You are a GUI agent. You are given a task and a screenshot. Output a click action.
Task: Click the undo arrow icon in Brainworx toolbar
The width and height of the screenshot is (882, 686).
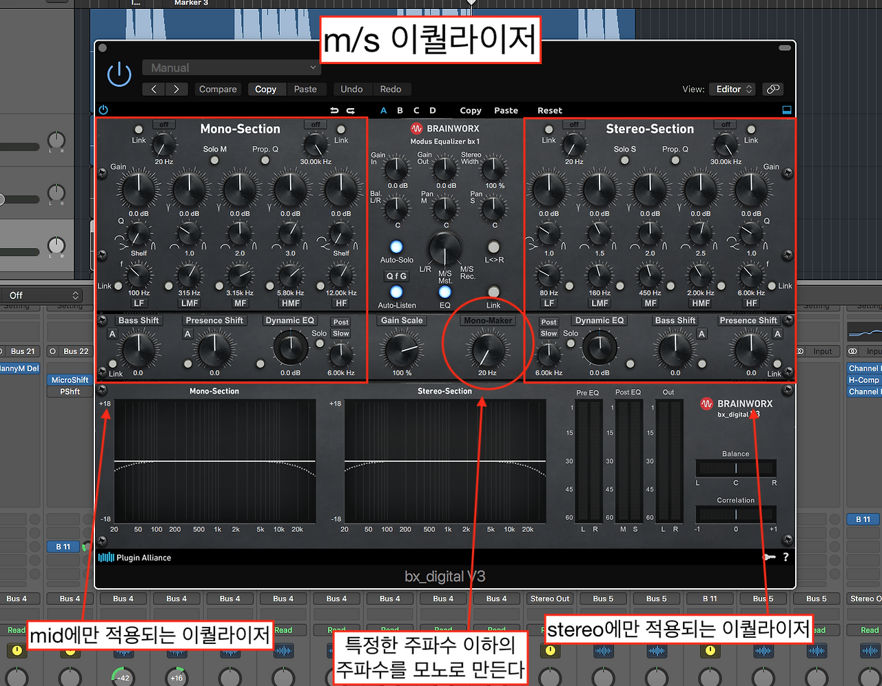335,110
